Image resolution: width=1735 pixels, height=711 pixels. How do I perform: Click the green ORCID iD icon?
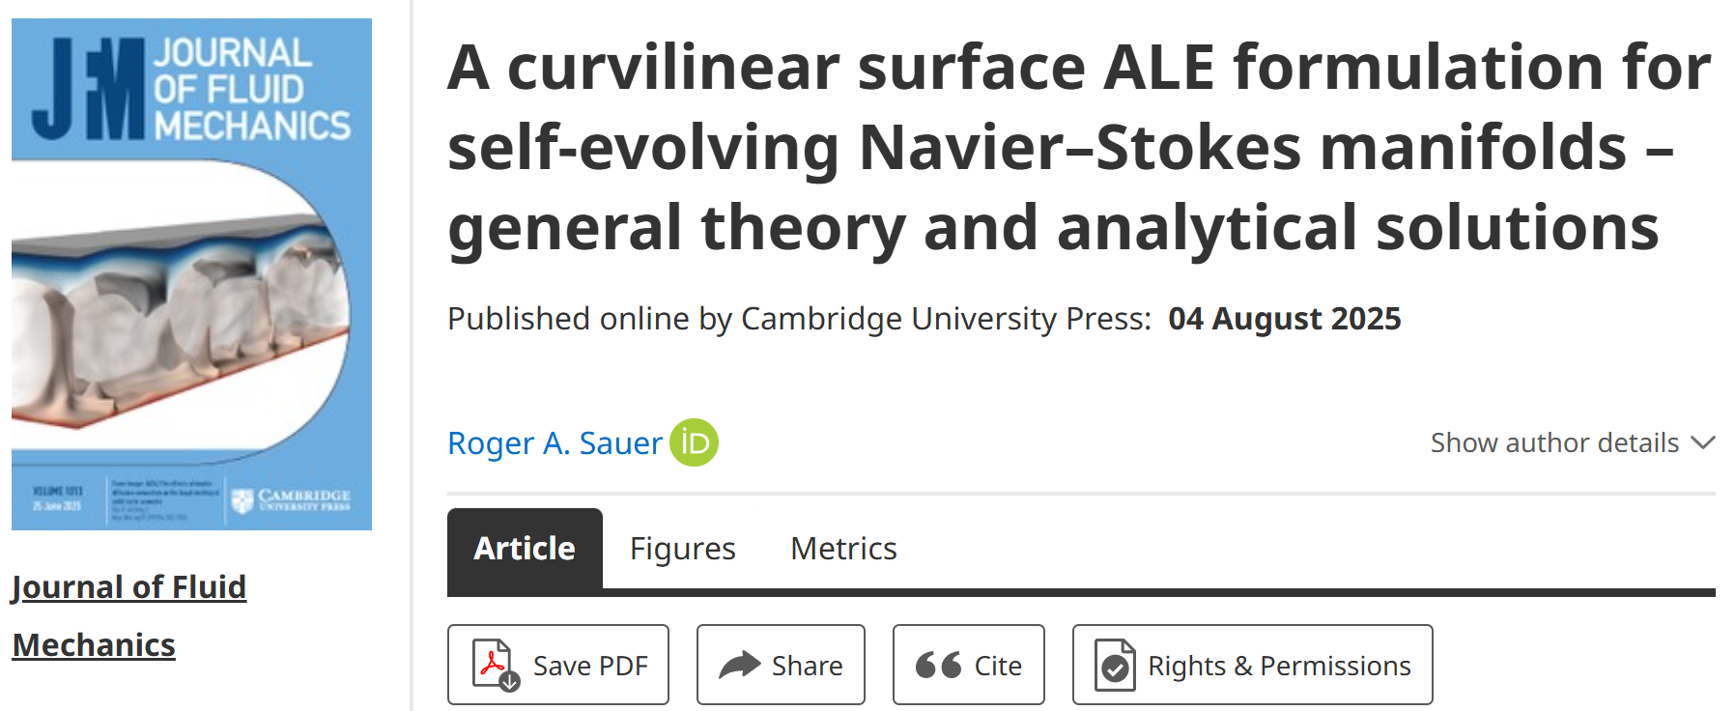[x=694, y=442]
